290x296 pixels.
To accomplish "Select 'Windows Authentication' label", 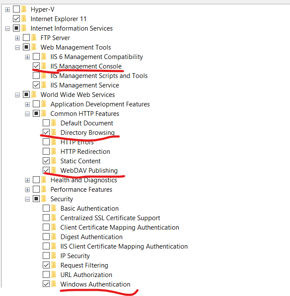I will 95,284.
